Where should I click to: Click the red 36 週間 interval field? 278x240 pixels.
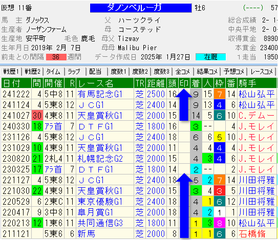[56, 57]
